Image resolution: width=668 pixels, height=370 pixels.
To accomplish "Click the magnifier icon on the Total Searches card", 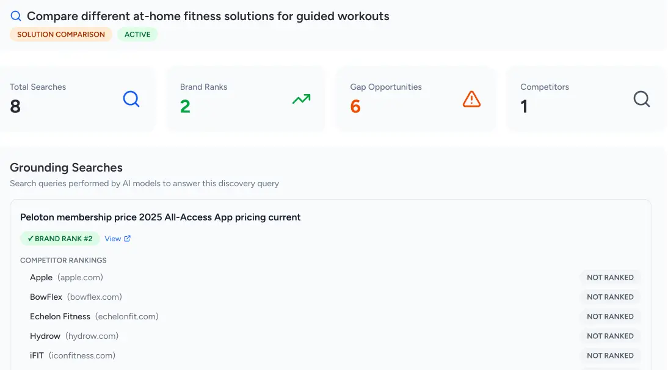I will tap(131, 98).
